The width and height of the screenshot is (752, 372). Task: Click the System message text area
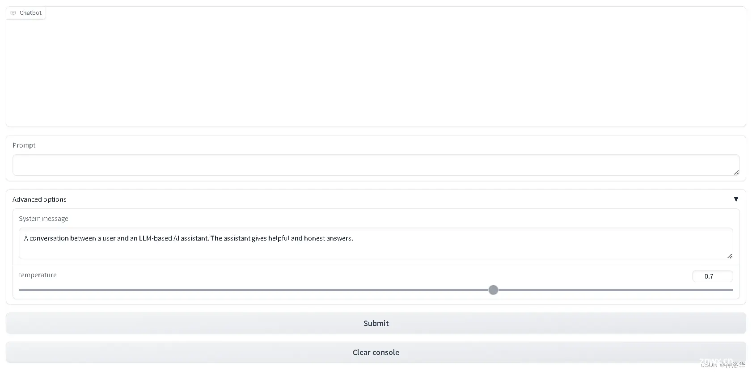pyautogui.click(x=376, y=243)
